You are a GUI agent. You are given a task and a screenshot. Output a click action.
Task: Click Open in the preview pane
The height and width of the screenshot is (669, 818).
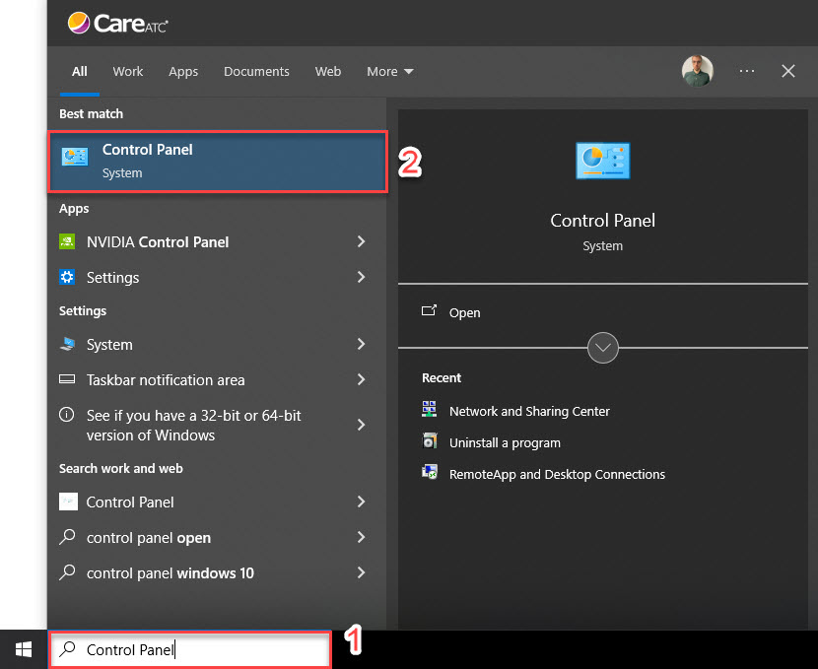[464, 312]
